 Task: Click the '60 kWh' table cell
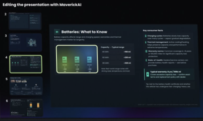coord(106,57)
